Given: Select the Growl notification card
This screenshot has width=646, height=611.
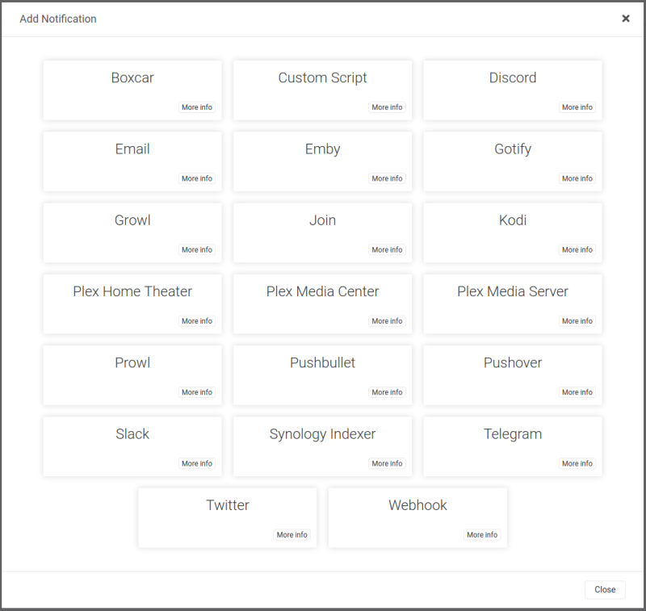Looking at the screenshot, I should (x=132, y=232).
